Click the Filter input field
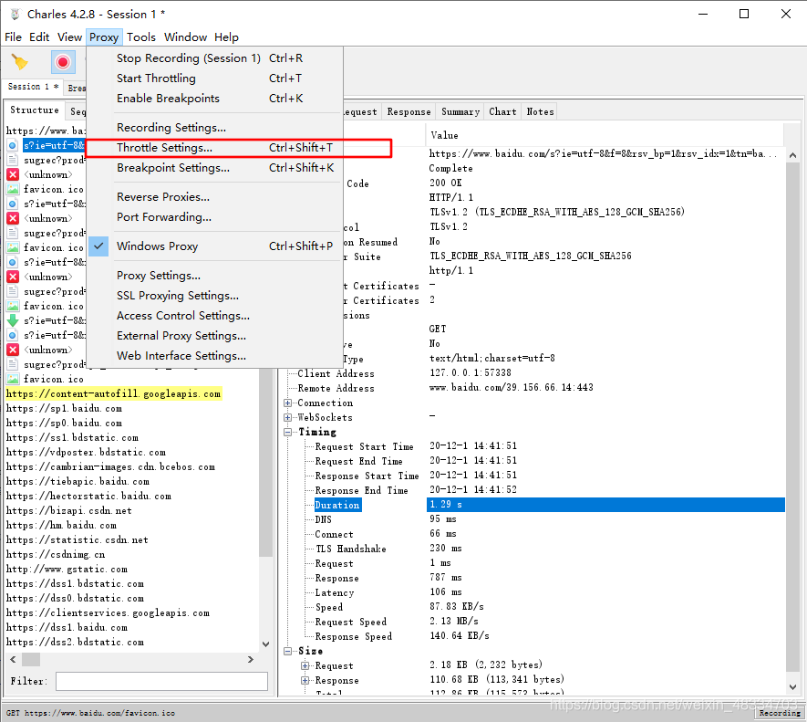 (x=161, y=681)
